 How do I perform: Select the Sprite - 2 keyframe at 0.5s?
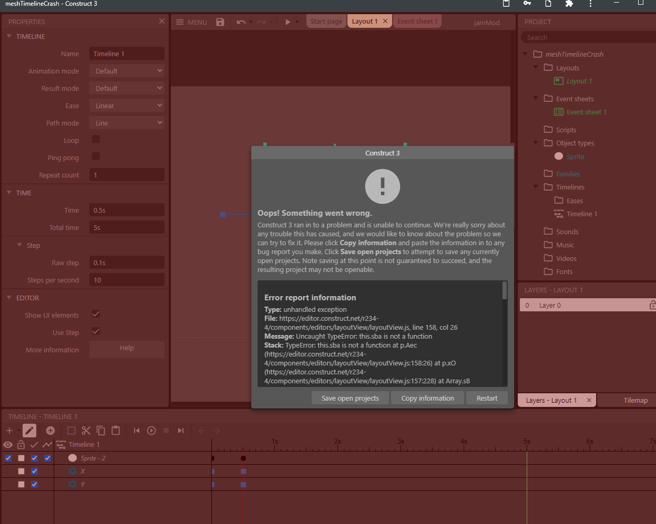pyautogui.click(x=243, y=458)
